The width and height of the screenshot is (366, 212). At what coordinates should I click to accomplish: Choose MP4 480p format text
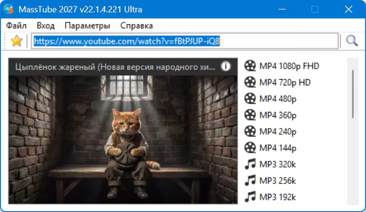[278, 99]
